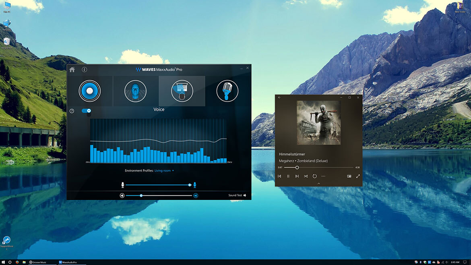Click the system volume tray icon
471x265 pixels.
(x=447, y=262)
